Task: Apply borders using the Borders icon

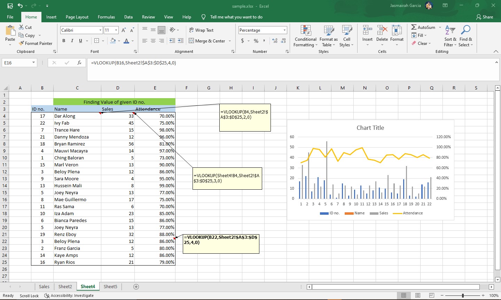Action: click(97, 41)
